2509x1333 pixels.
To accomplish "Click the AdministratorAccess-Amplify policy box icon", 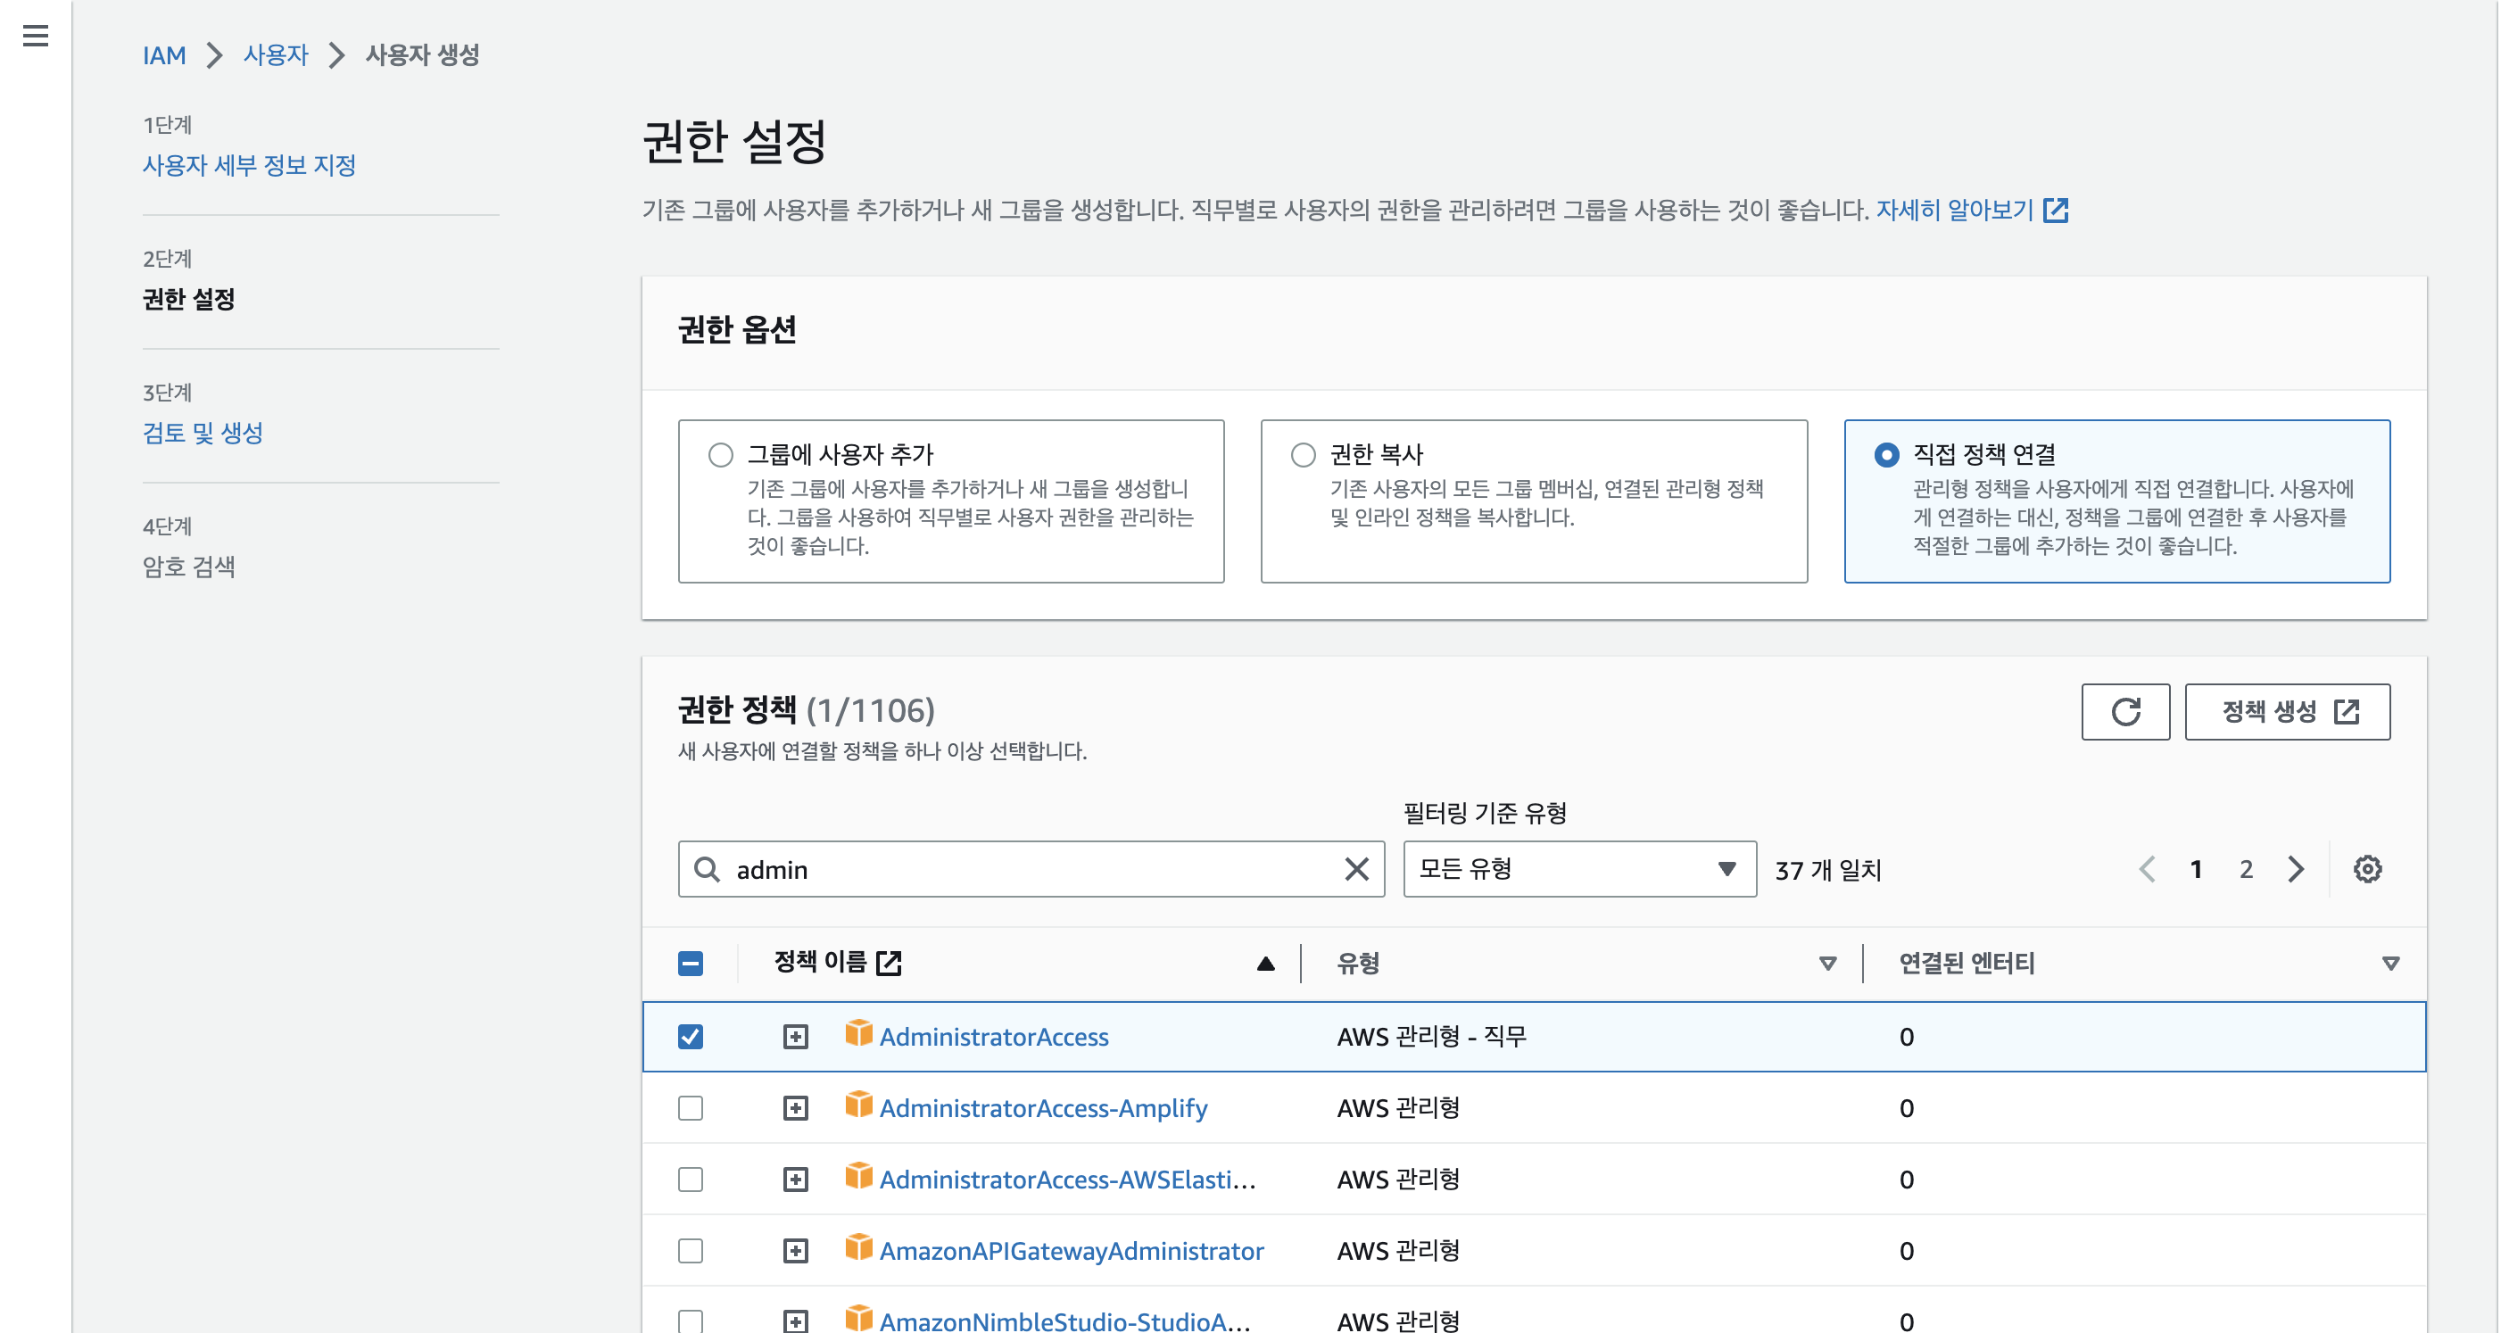I will (858, 1105).
